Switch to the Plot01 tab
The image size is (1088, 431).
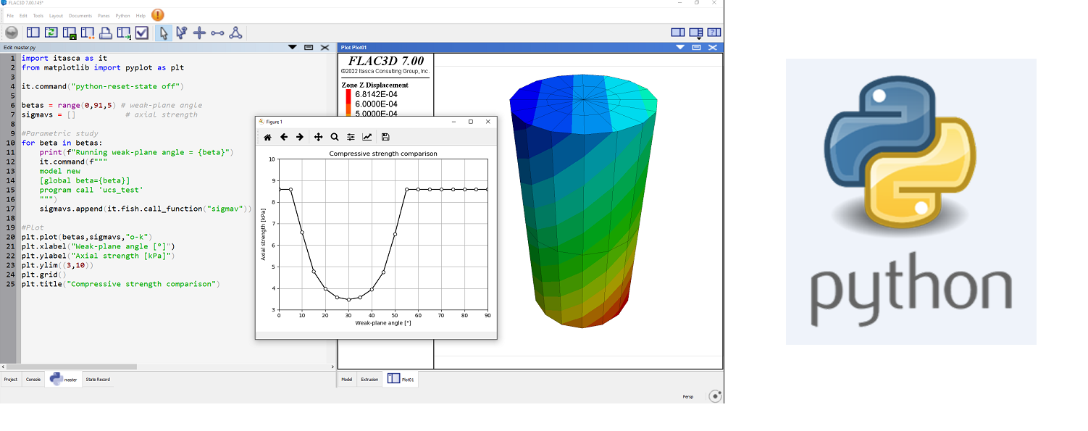[401, 379]
